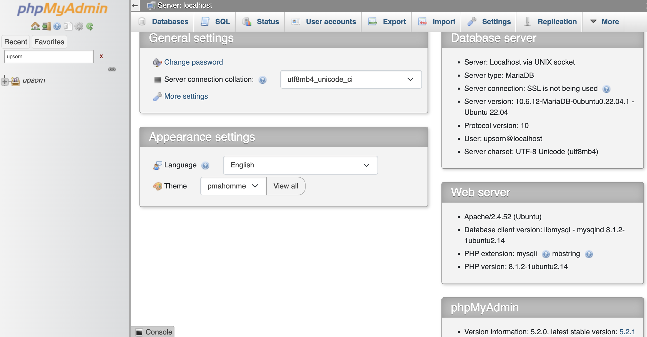Click the 'User: upsorn@localhost' text
647x337 pixels.
pos(503,139)
